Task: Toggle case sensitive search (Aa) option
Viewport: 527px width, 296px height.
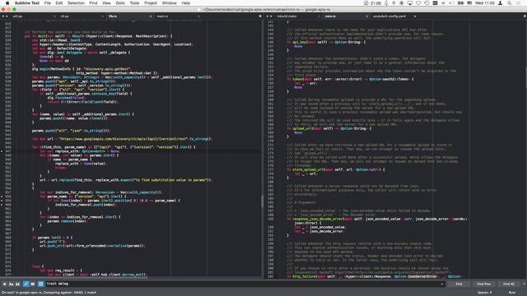Action: [x=11, y=284]
